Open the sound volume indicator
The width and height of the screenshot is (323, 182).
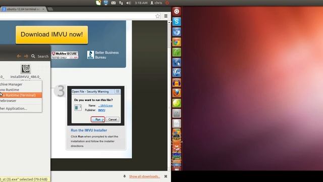(x=128, y=3)
